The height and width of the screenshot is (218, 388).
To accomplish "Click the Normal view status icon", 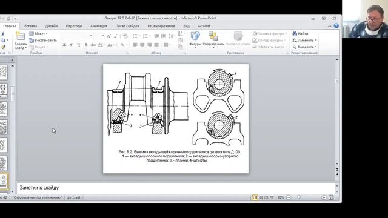I will point(255,197).
